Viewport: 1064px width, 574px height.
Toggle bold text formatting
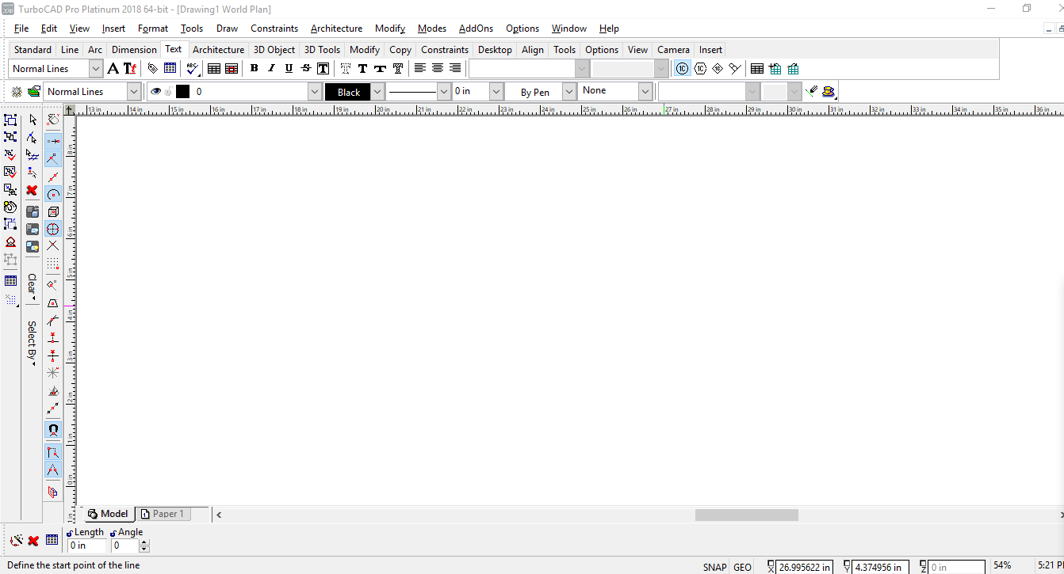coord(254,69)
